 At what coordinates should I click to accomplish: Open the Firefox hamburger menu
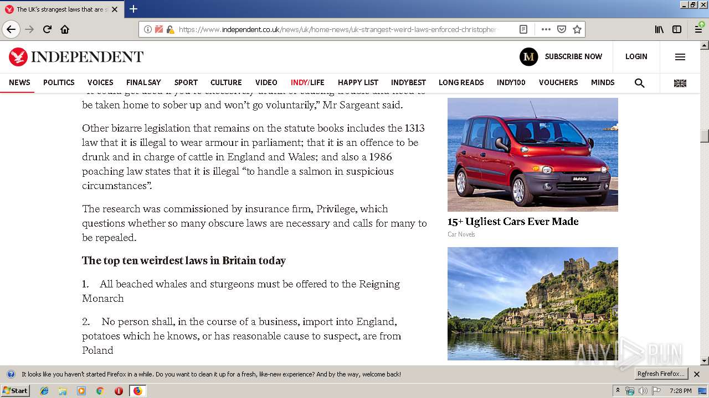click(699, 29)
